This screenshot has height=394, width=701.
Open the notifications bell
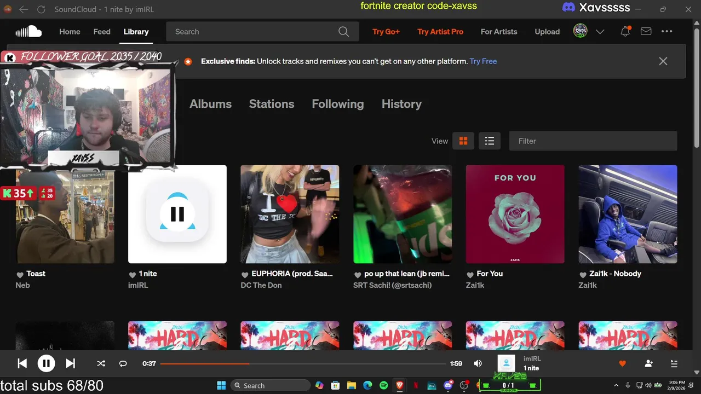tap(625, 32)
